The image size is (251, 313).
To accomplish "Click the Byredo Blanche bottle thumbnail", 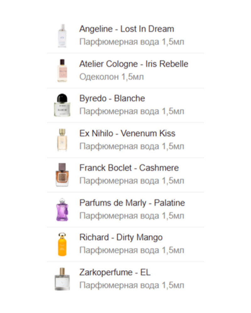I will pyautogui.click(x=62, y=105).
